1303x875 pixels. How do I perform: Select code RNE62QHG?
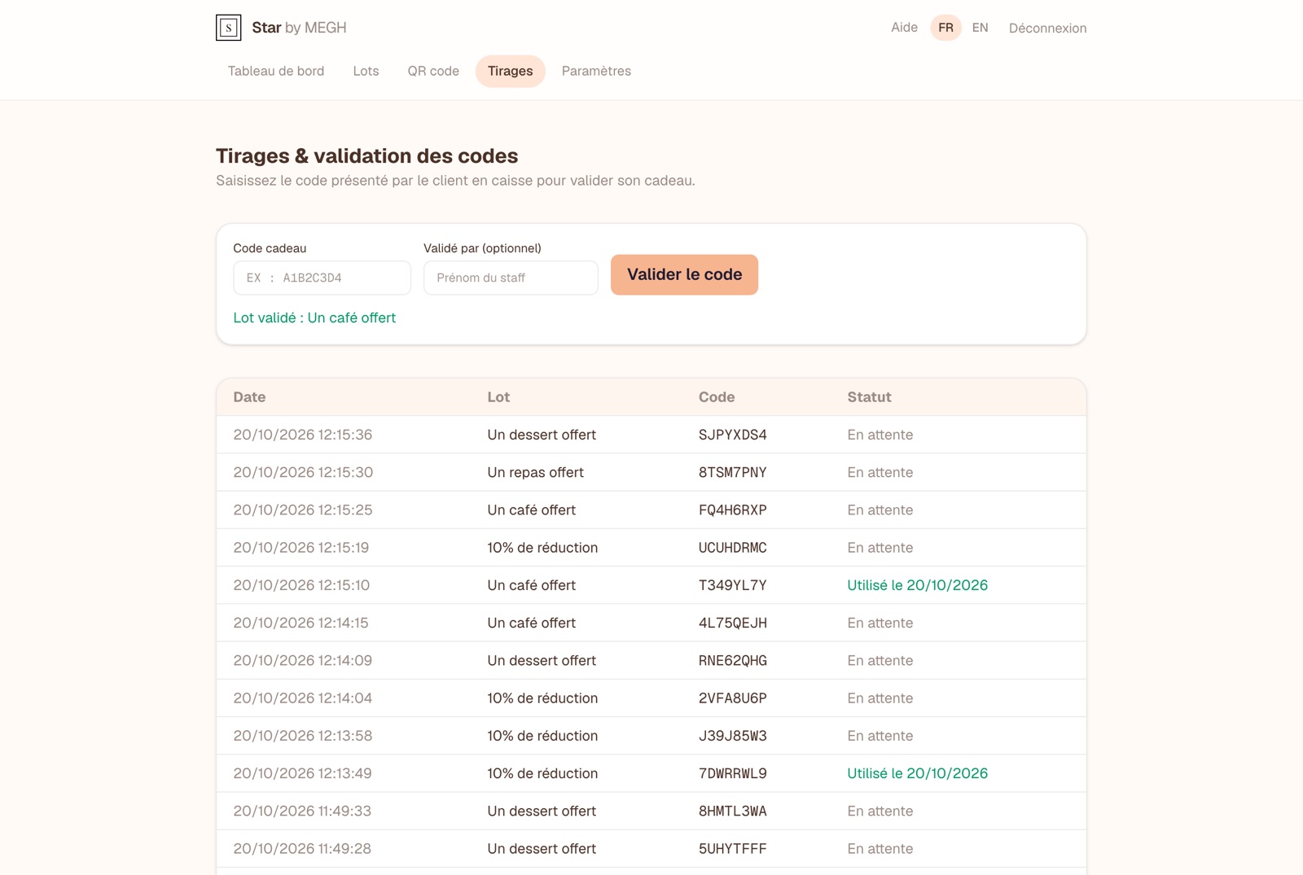tap(733, 660)
